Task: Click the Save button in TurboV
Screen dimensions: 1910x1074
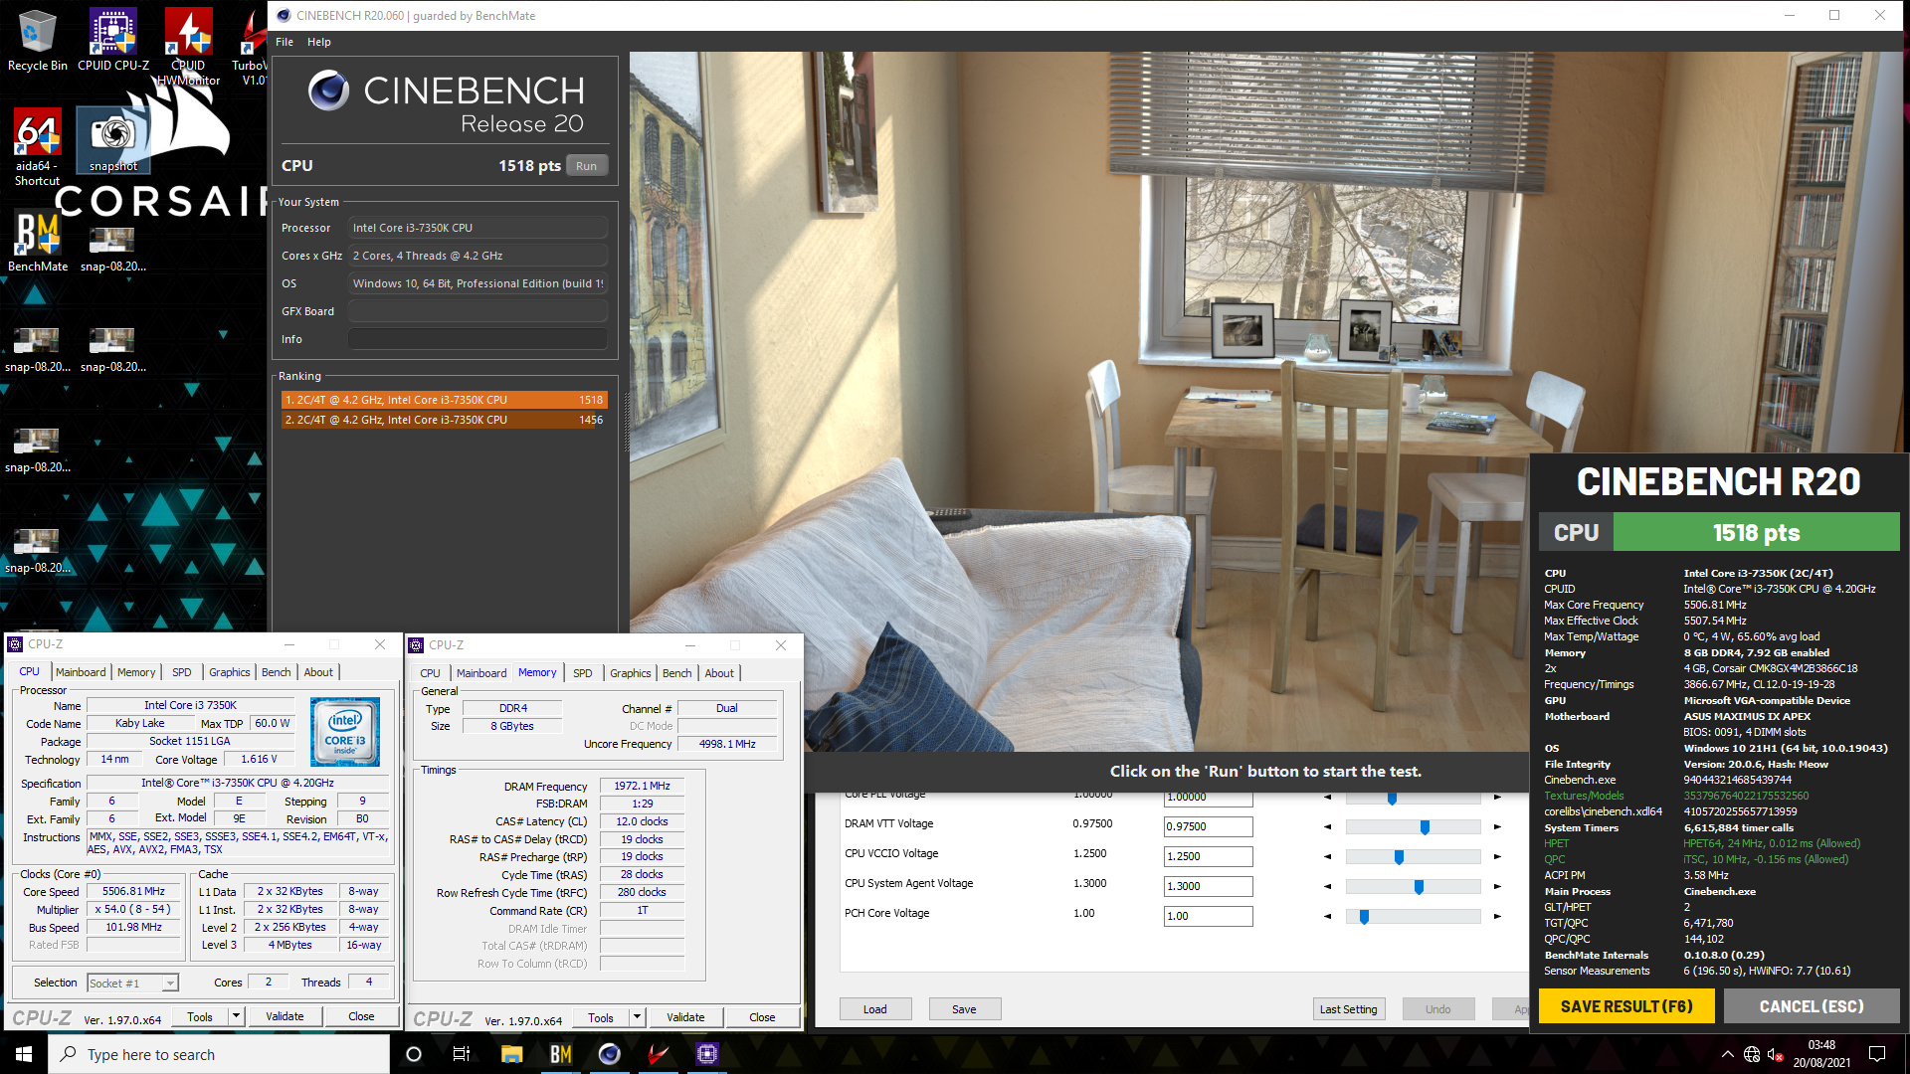Action: (x=964, y=1009)
